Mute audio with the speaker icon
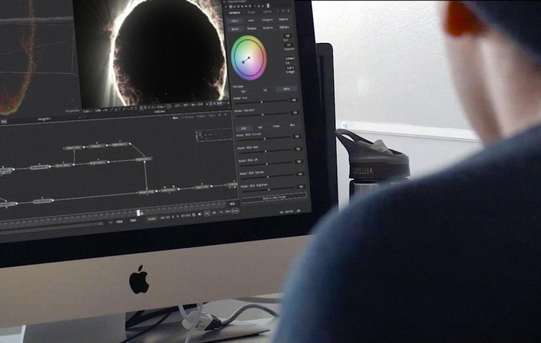 click(x=200, y=214)
